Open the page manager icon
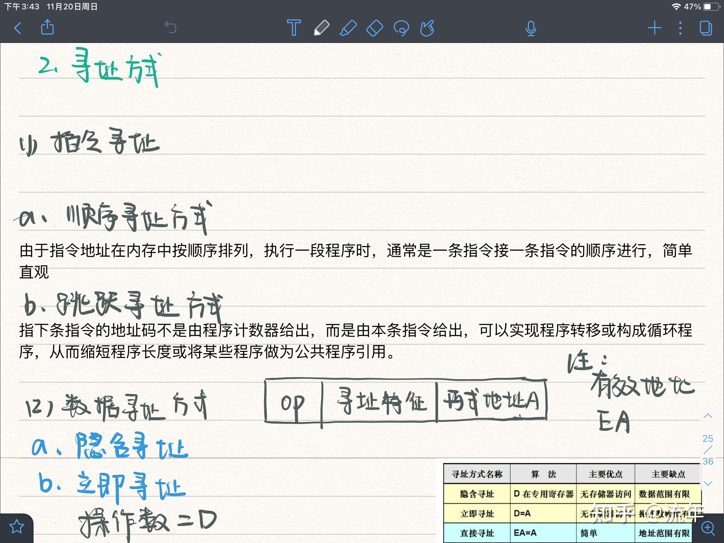Screen dimensions: 724x543 click(706, 28)
